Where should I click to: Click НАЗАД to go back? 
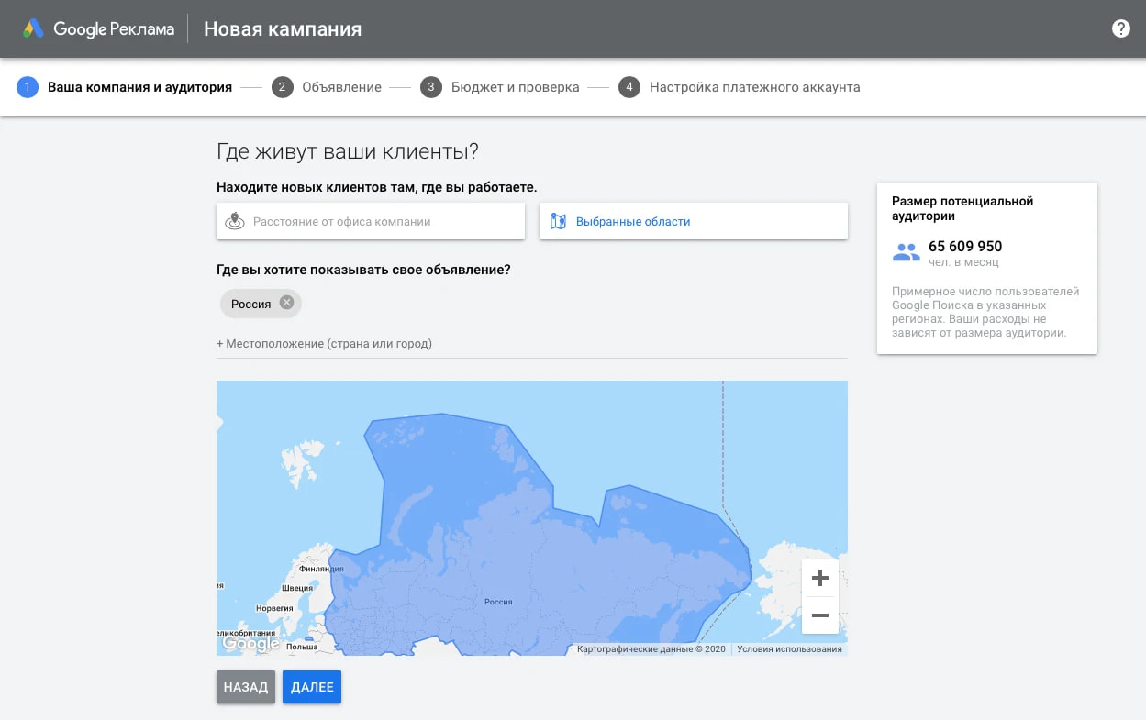click(x=245, y=686)
